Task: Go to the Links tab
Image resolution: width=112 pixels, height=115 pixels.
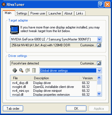Action: coord(80,13)
